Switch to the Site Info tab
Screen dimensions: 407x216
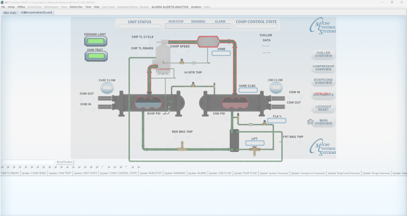[x=10, y=12]
